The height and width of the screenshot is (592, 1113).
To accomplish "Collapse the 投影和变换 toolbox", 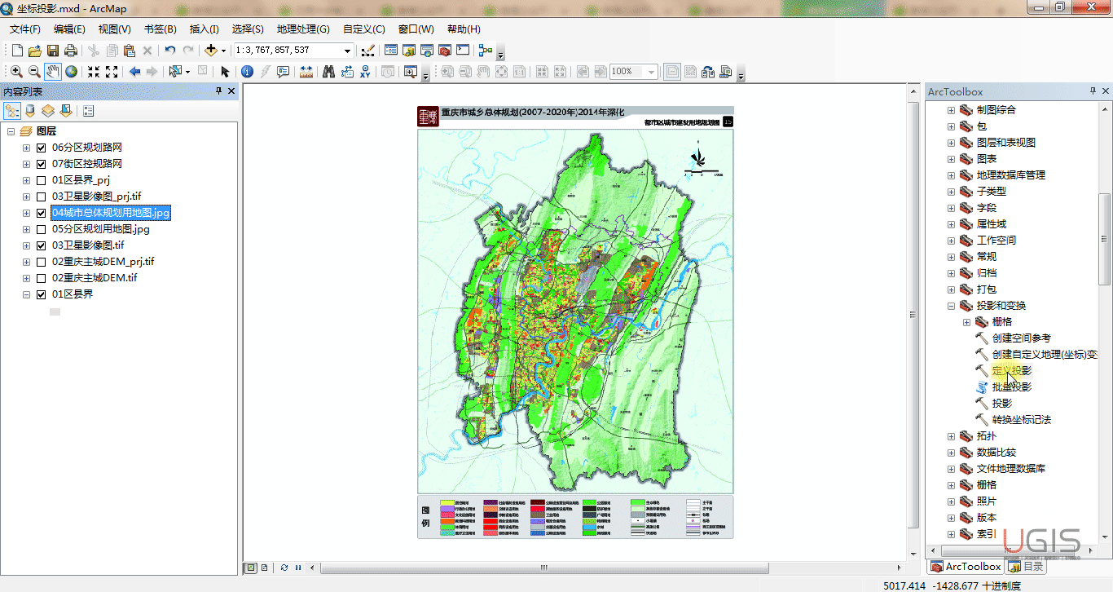I will tap(951, 306).
